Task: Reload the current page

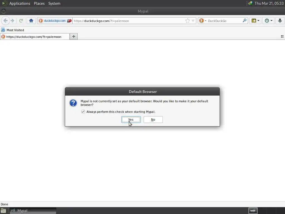Action: pos(21,21)
